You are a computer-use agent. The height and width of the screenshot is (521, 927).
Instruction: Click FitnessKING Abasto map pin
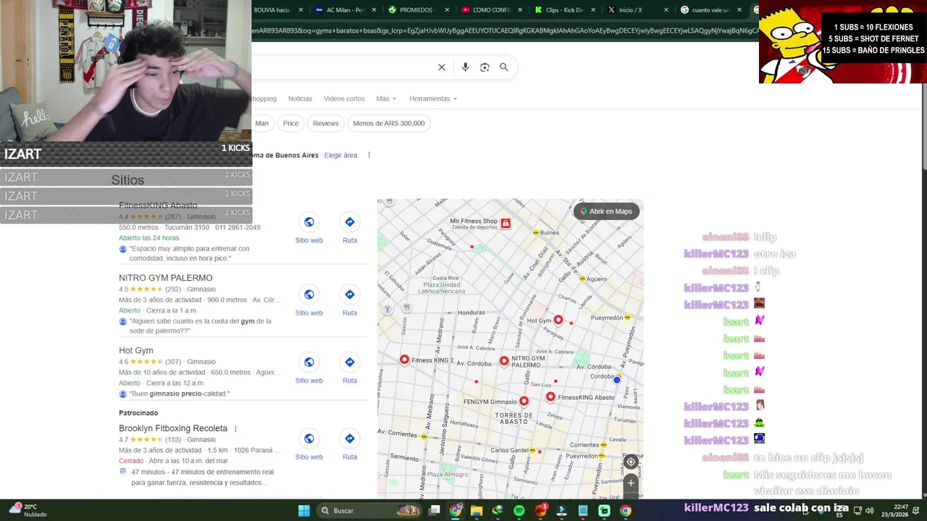pos(550,397)
